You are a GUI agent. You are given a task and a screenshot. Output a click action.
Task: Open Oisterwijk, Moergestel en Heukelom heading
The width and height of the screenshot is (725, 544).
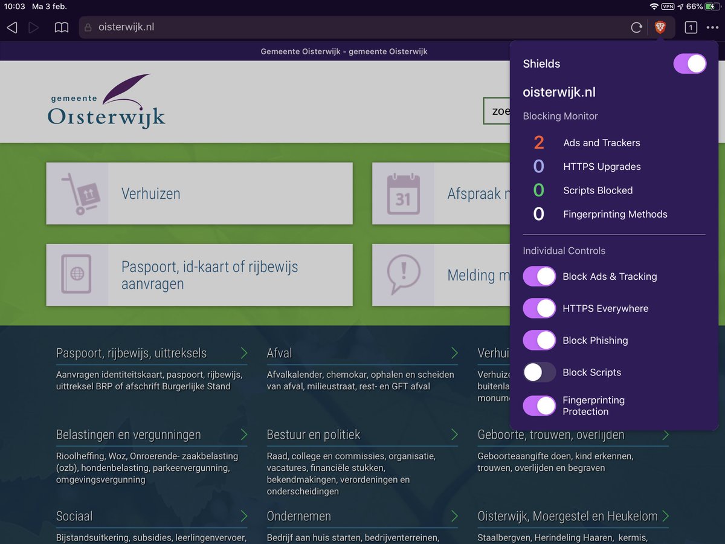pos(567,516)
